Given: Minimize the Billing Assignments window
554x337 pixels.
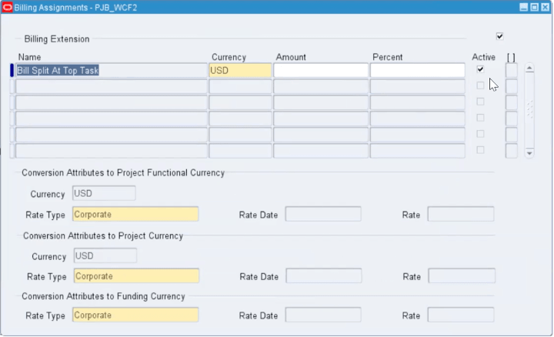Looking at the screenshot, I should pyautogui.click(x=524, y=8).
